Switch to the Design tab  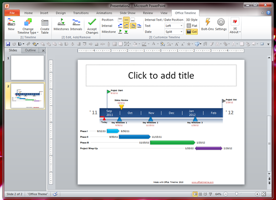coord(61,13)
